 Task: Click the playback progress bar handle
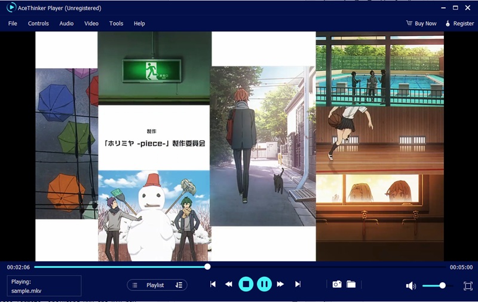pyautogui.click(x=207, y=267)
